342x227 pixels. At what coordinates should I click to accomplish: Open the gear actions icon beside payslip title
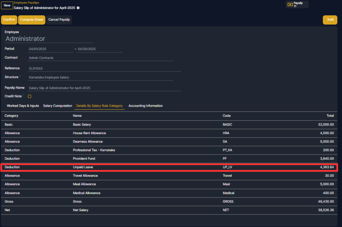click(78, 8)
